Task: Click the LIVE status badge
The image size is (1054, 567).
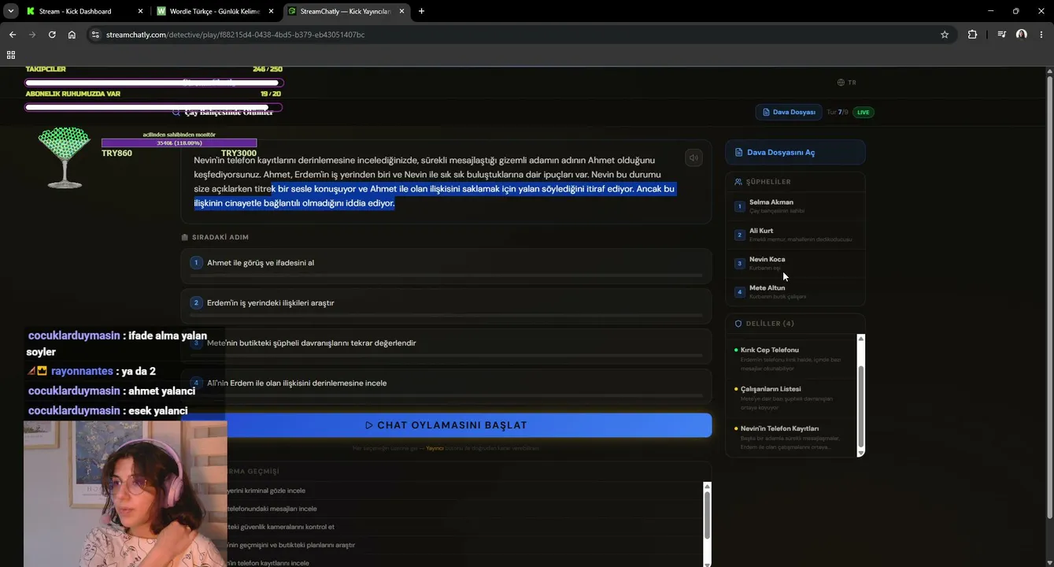Action: point(864,113)
